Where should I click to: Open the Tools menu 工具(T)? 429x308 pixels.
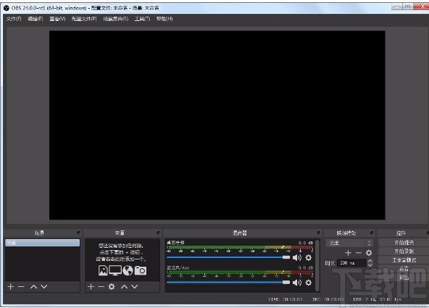(x=142, y=19)
